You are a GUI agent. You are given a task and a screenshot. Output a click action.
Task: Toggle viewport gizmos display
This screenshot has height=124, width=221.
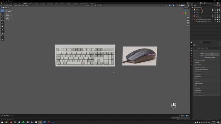tap(170, 6)
